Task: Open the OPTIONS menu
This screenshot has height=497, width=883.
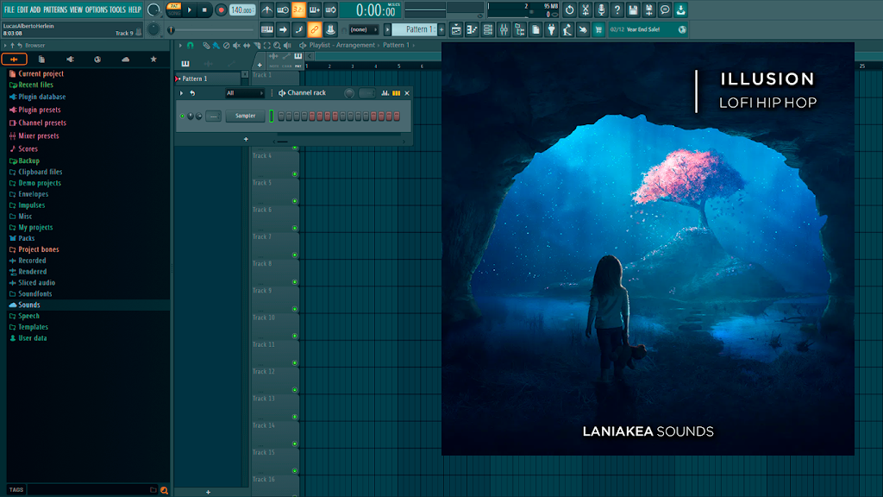Action: [x=97, y=9]
